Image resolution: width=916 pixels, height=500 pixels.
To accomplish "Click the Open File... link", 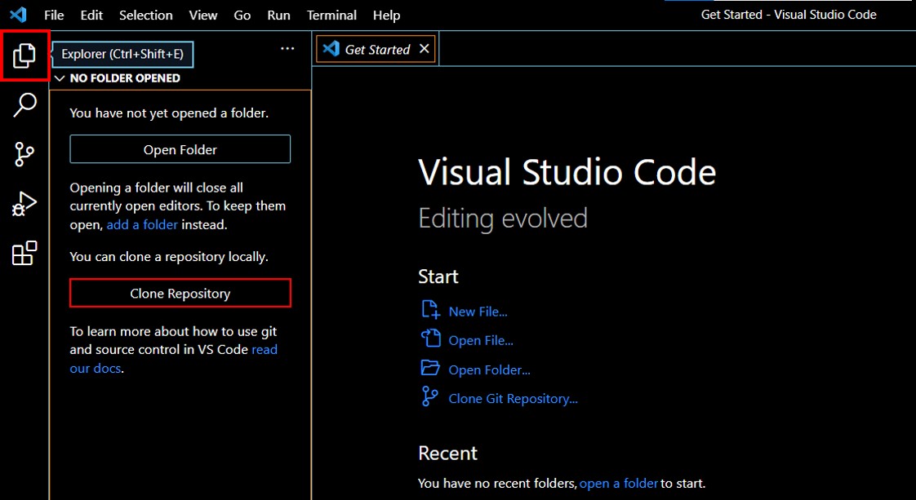I will point(481,340).
